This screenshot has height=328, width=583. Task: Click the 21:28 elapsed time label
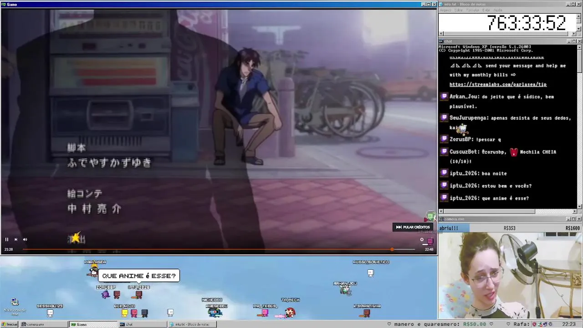[x=9, y=249]
